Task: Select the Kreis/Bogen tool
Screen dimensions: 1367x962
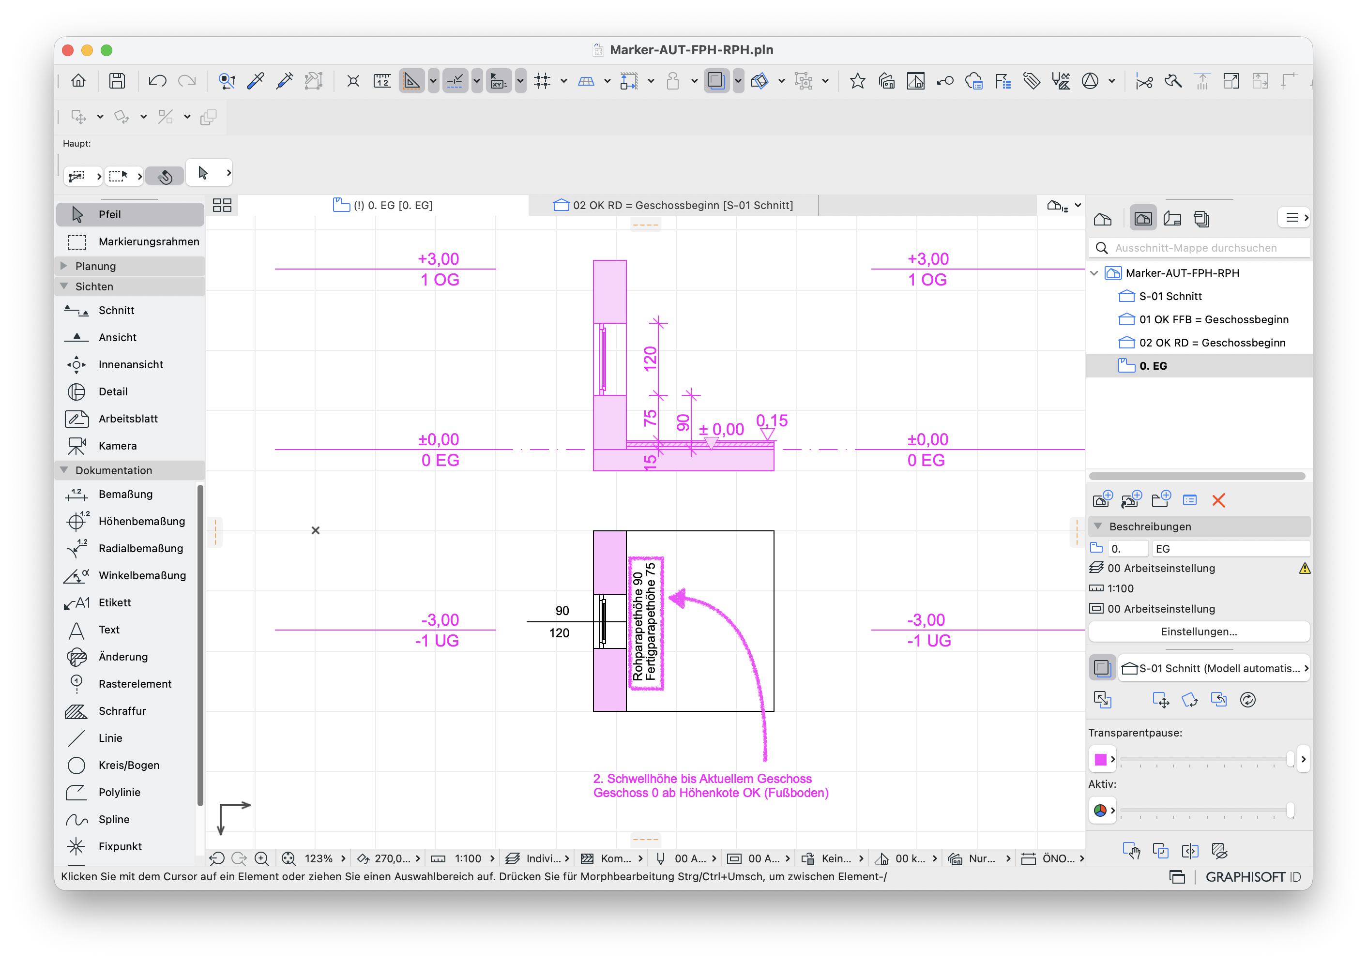Action: pyautogui.click(x=126, y=765)
